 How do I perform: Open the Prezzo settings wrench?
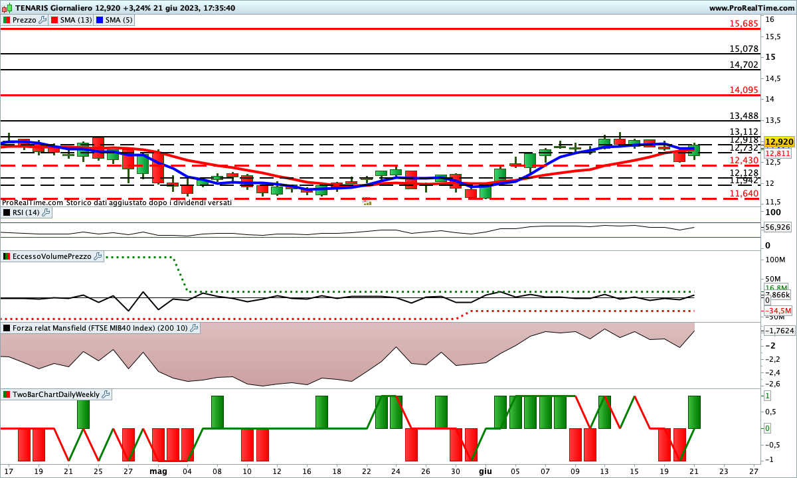point(43,20)
